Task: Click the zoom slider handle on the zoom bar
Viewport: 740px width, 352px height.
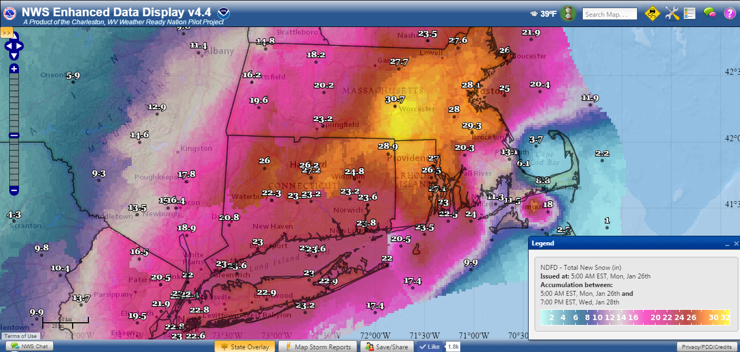Action: pos(14,135)
